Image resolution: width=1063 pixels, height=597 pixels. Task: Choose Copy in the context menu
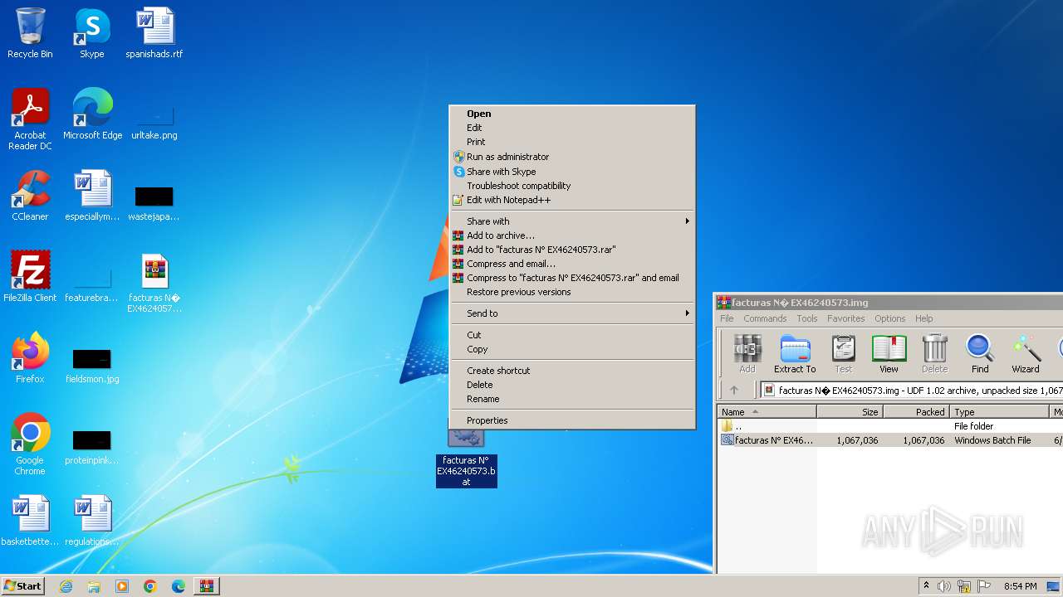[x=572, y=349]
